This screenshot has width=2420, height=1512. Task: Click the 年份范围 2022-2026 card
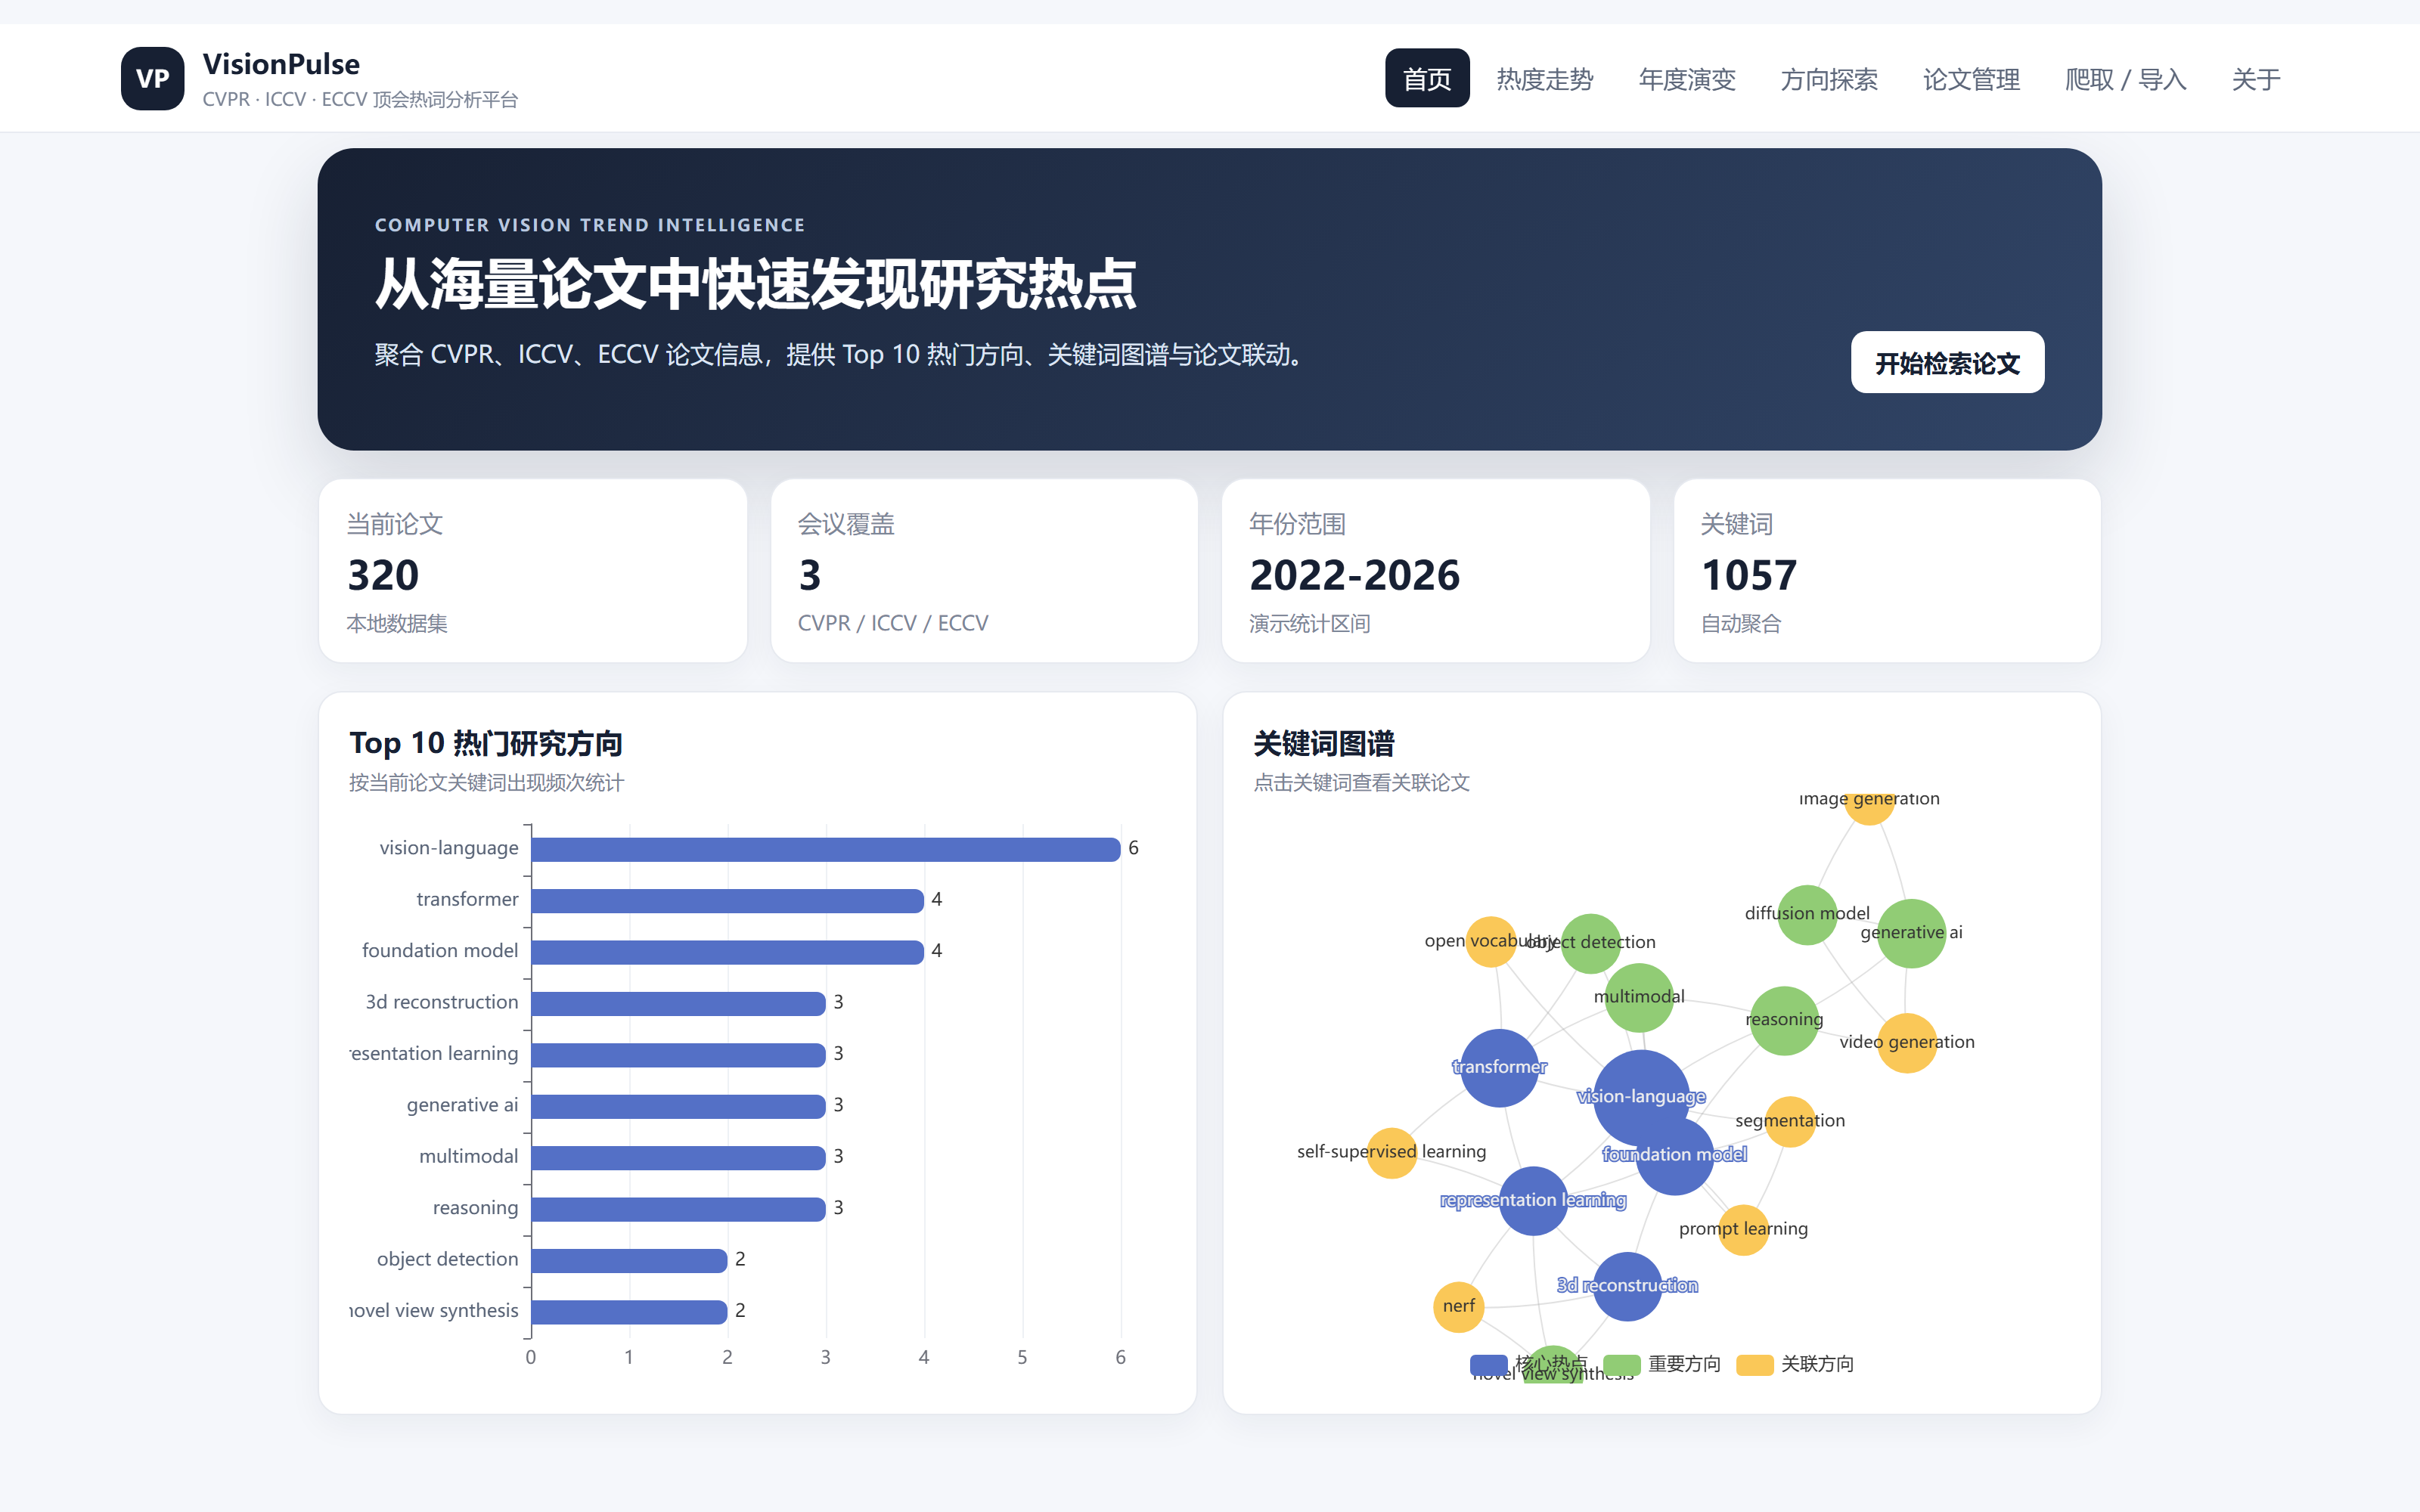[1435, 570]
